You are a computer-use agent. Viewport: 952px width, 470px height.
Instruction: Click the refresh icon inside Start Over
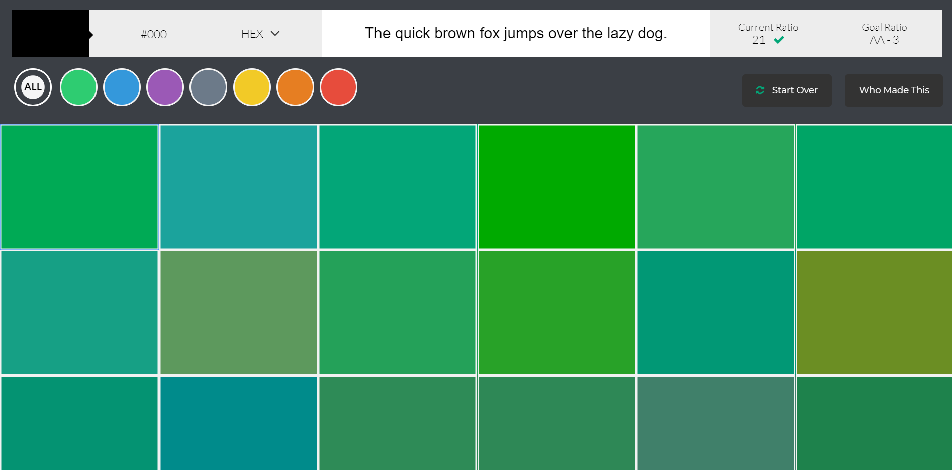[761, 90]
